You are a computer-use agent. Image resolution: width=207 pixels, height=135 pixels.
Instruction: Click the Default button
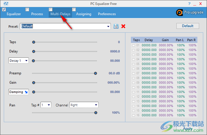click(187, 26)
